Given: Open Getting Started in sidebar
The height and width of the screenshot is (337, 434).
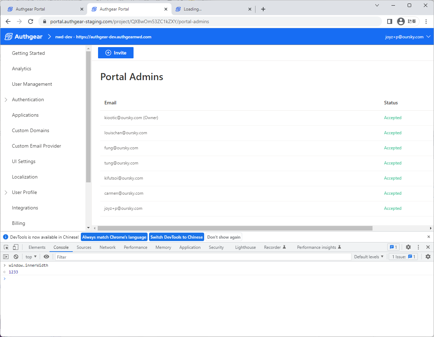Looking at the screenshot, I should [x=28, y=53].
